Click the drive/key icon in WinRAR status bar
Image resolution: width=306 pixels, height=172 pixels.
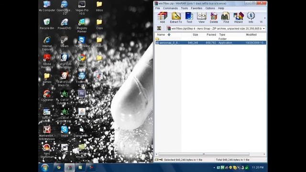[159, 160]
